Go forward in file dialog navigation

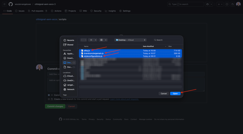[85, 40]
